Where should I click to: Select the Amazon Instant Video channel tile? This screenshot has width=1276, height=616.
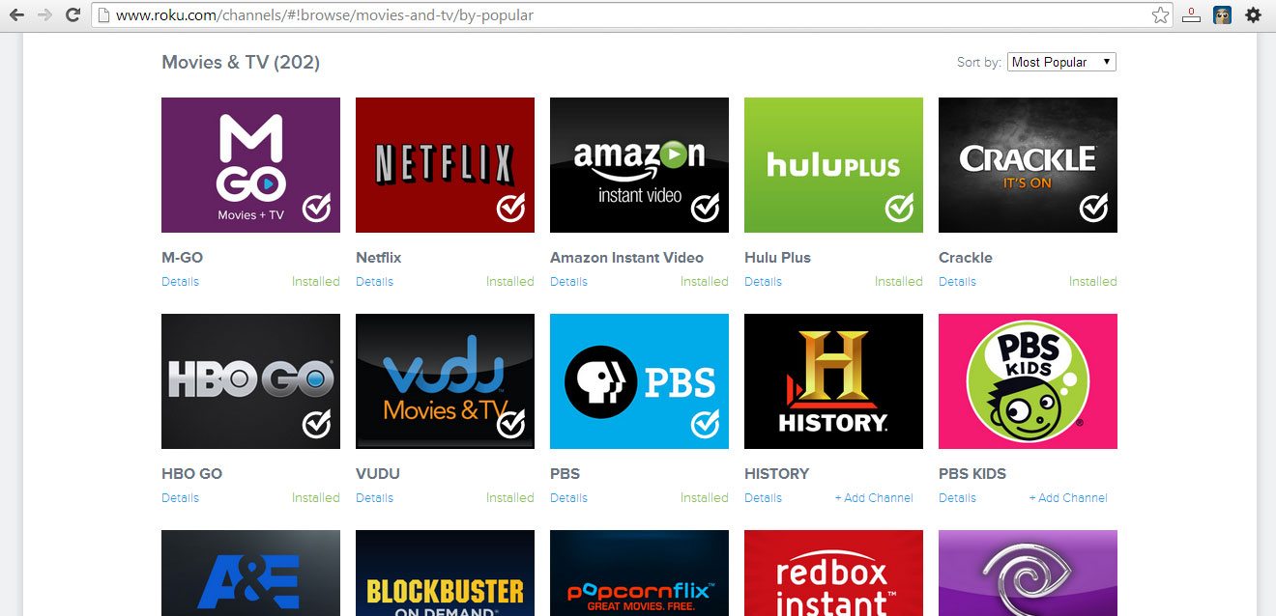(639, 165)
